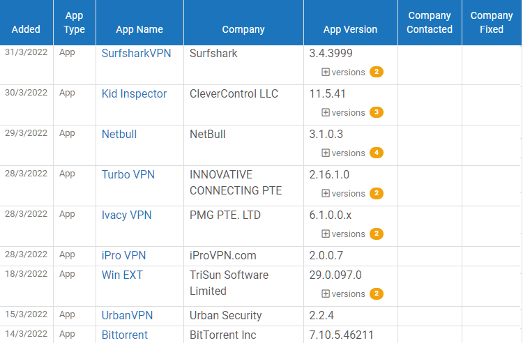Screen dimensions: 523x343
Task: Click plus icon in Ivacy VPN versions
Action: pyautogui.click(x=326, y=234)
